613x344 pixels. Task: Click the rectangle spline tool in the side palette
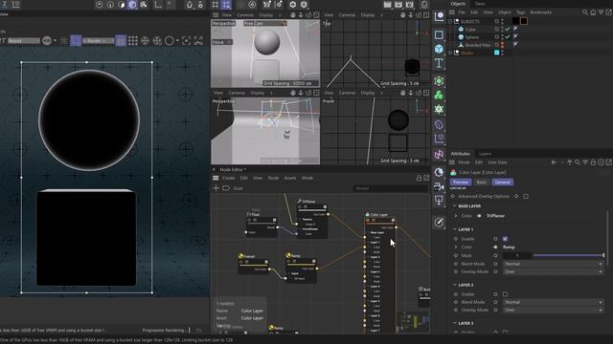439,34
